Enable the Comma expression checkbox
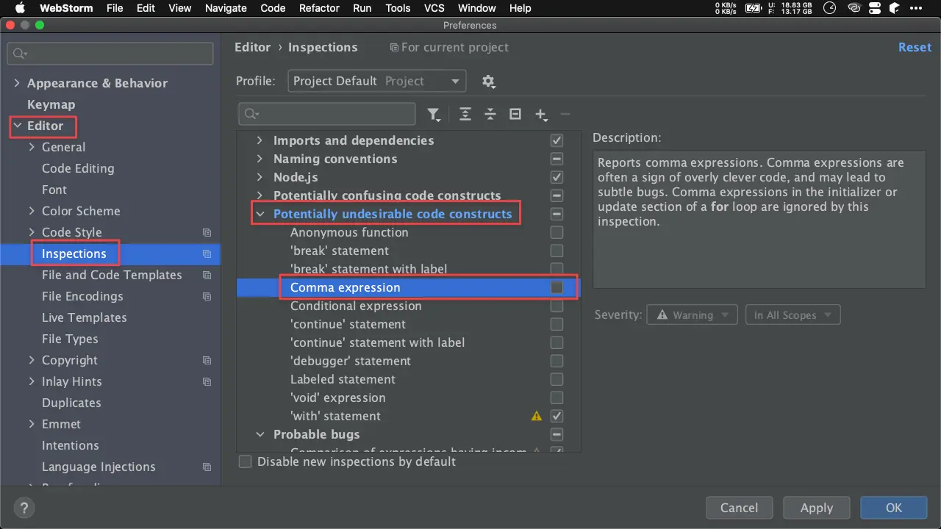Image resolution: width=941 pixels, height=529 pixels. (x=557, y=287)
